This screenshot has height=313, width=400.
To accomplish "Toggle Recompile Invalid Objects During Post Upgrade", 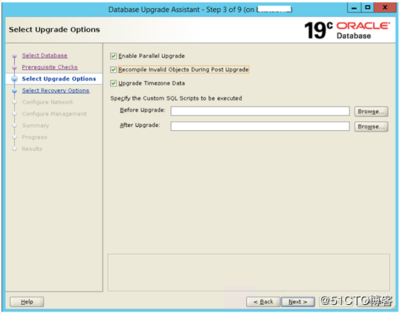I will click(x=113, y=70).
